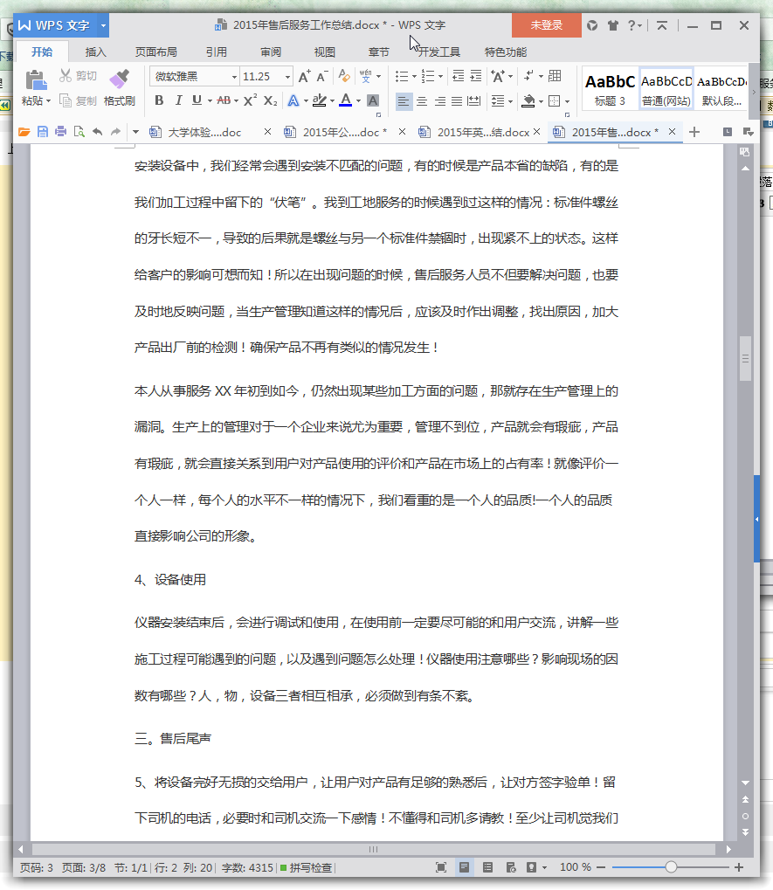
Task: Close the 2015年公....doc document tab
Action: pos(402,132)
